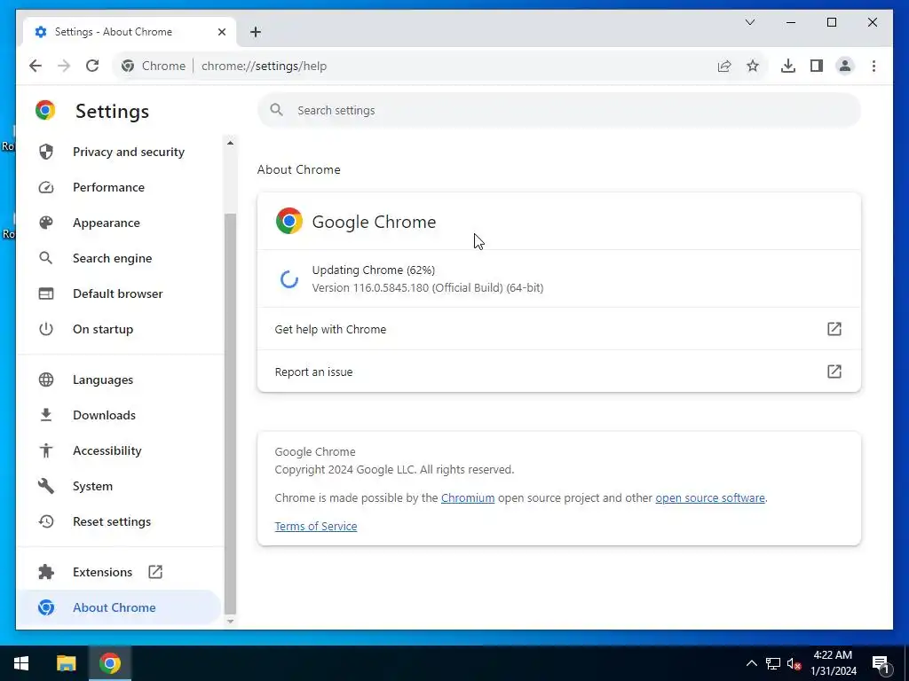Open Terms of Service link
909x681 pixels.
pos(316,527)
